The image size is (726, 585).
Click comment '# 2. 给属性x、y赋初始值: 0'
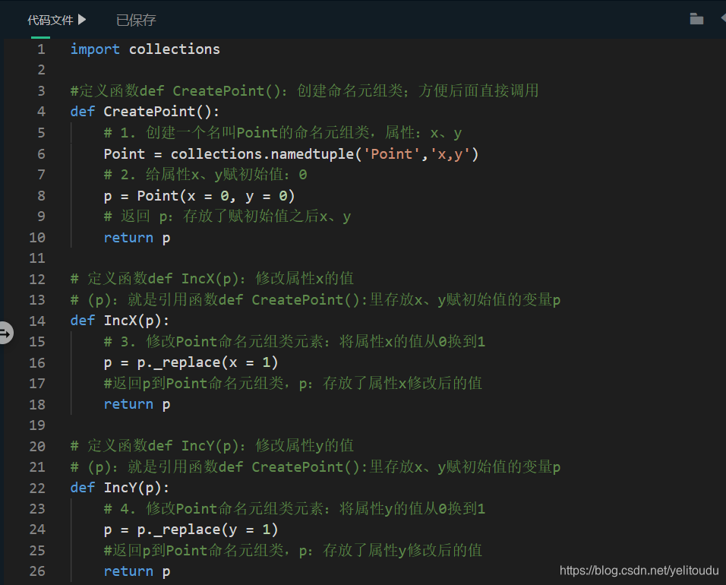pyautogui.click(x=205, y=175)
